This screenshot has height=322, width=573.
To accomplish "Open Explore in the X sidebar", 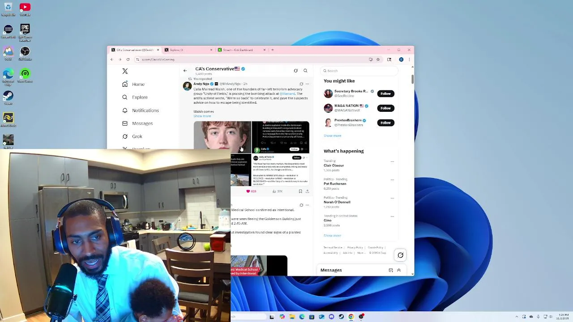I will (135, 97).
